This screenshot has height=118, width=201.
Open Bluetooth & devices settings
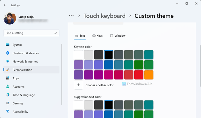click(26, 53)
